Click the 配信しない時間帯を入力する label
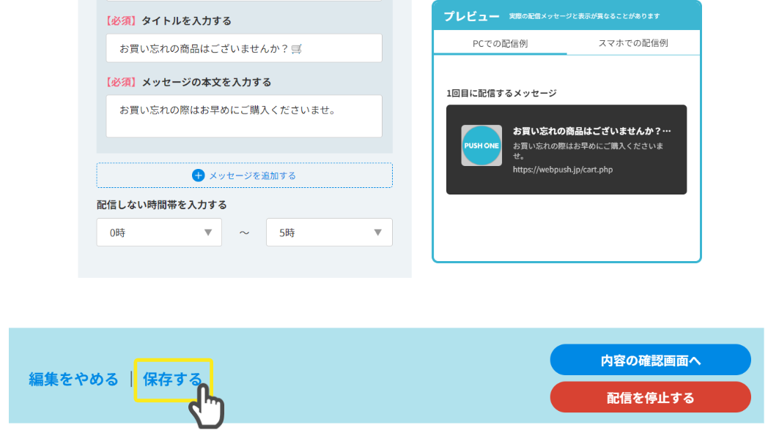The image size is (768, 430). [162, 205]
